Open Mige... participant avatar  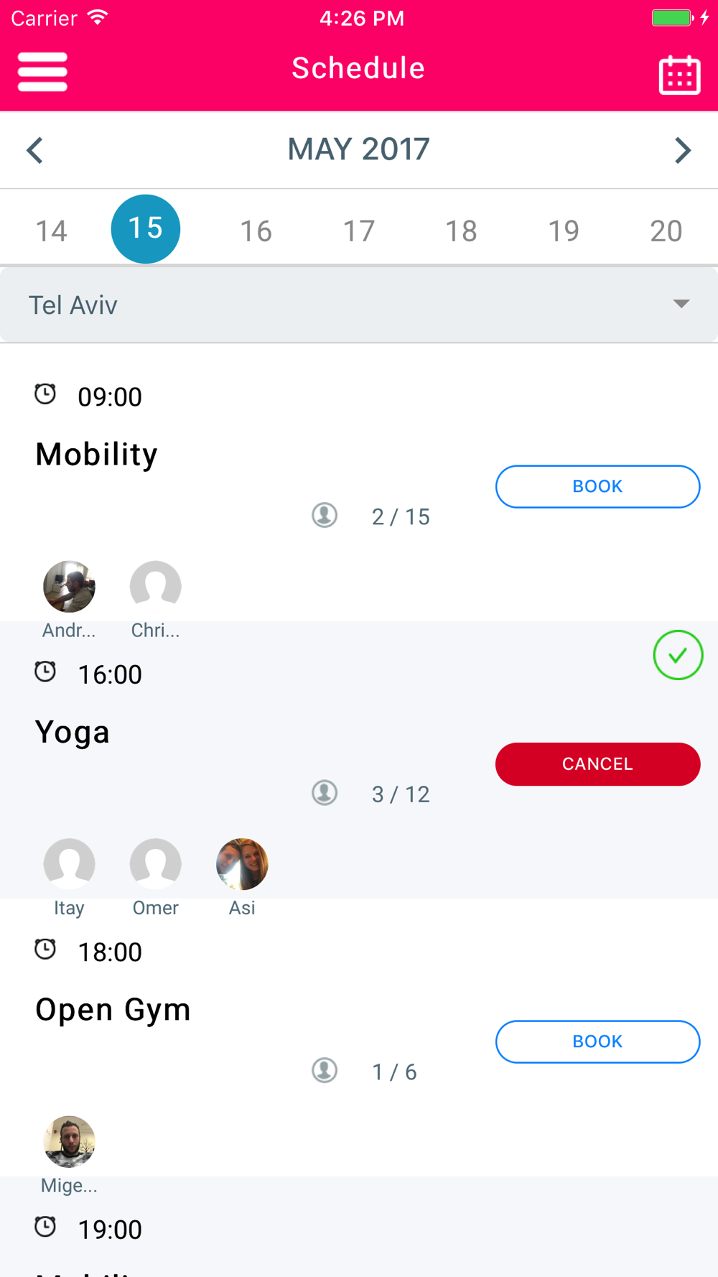click(x=69, y=1142)
